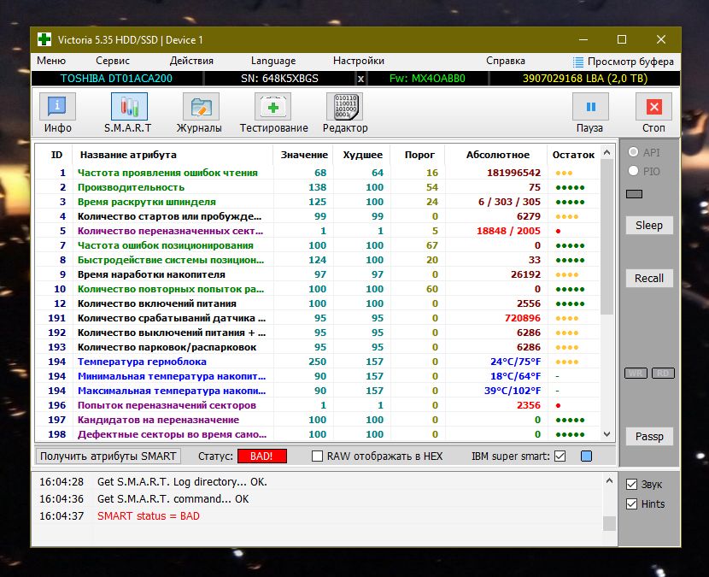Image resolution: width=709 pixels, height=577 pixels.
Task: Click the Значение column header
Action: click(303, 155)
